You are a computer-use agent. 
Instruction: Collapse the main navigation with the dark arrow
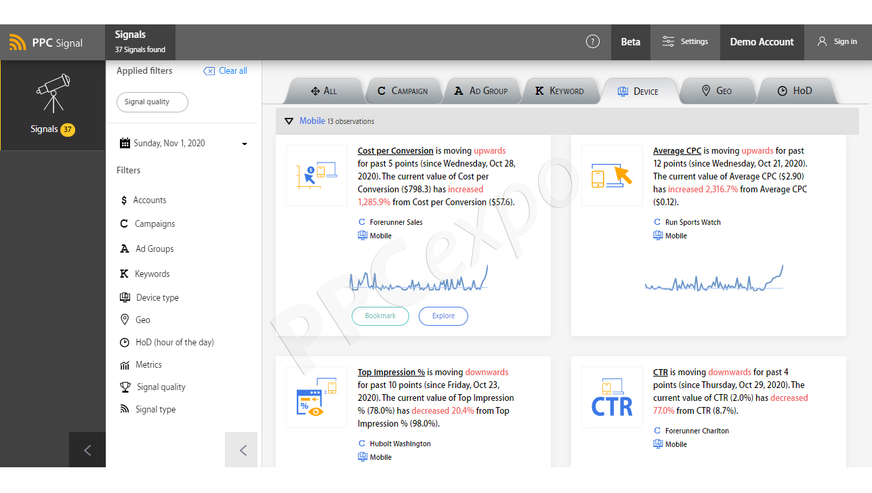point(87,450)
